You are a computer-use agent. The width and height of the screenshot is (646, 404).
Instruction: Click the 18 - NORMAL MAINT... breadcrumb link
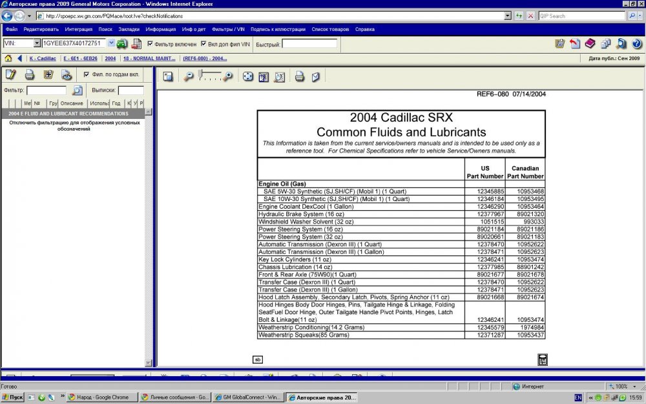tap(149, 58)
